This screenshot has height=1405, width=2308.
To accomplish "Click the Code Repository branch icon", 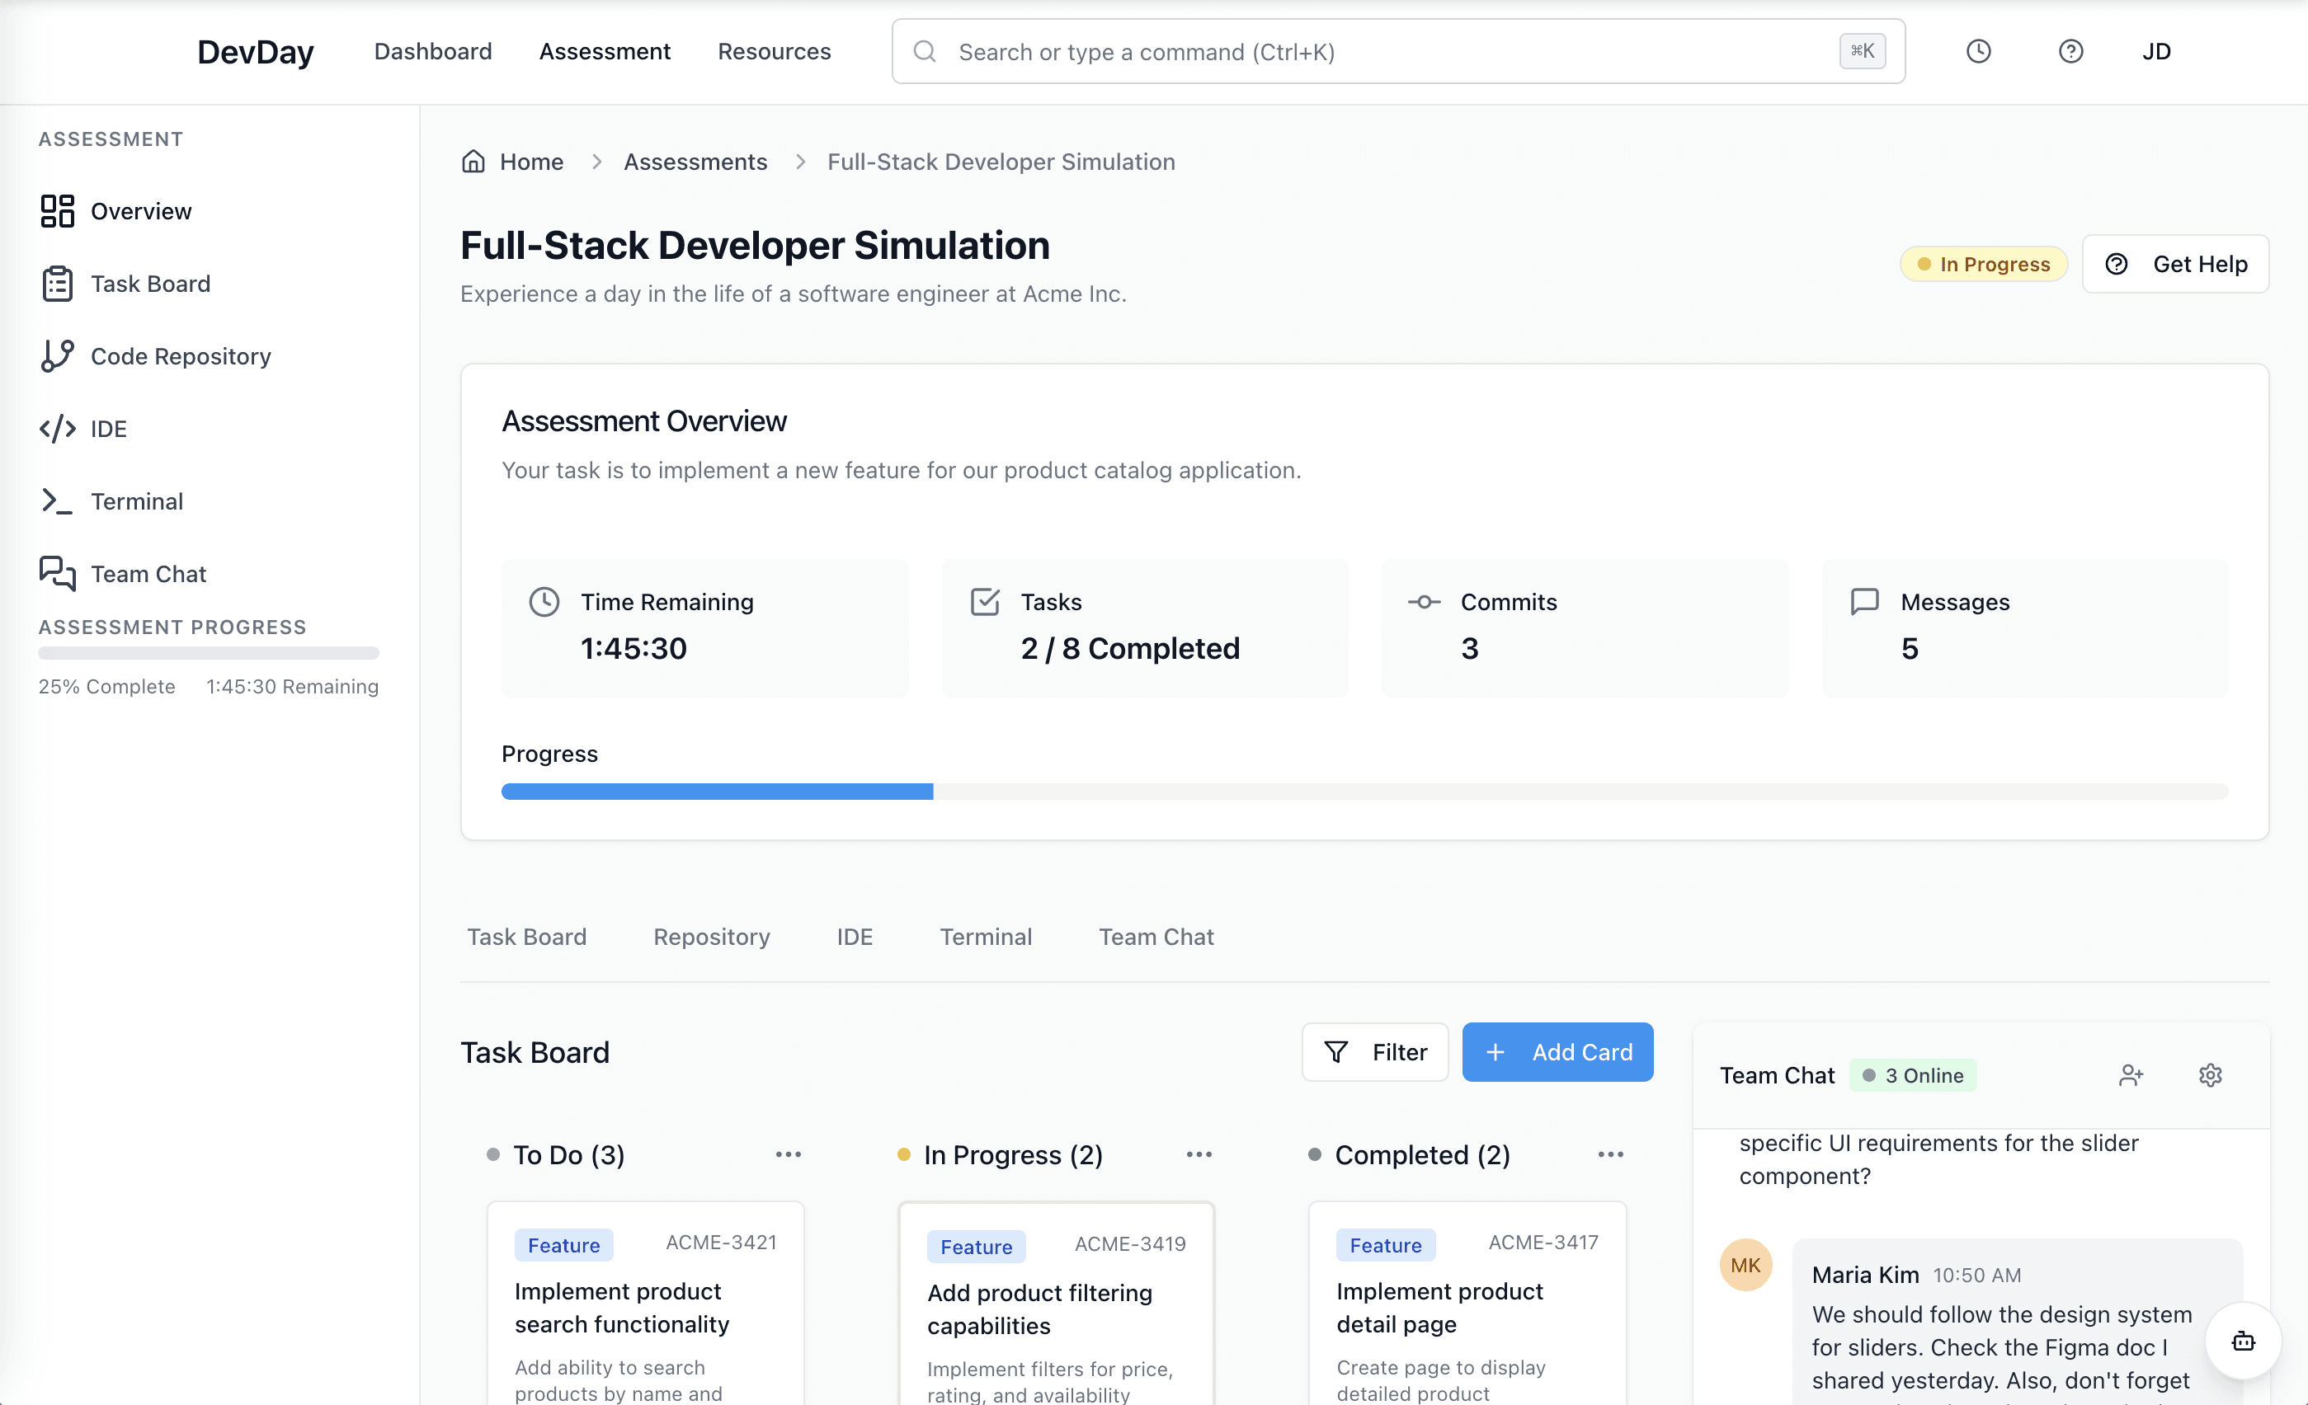I will coord(57,355).
